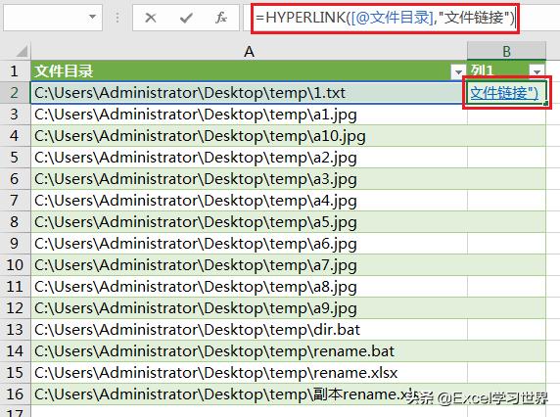Select row 14 header
The width and height of the screenshot is (560, 417).
(15, 351)
